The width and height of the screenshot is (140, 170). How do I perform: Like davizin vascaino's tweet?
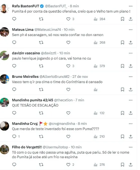[68, 66]
